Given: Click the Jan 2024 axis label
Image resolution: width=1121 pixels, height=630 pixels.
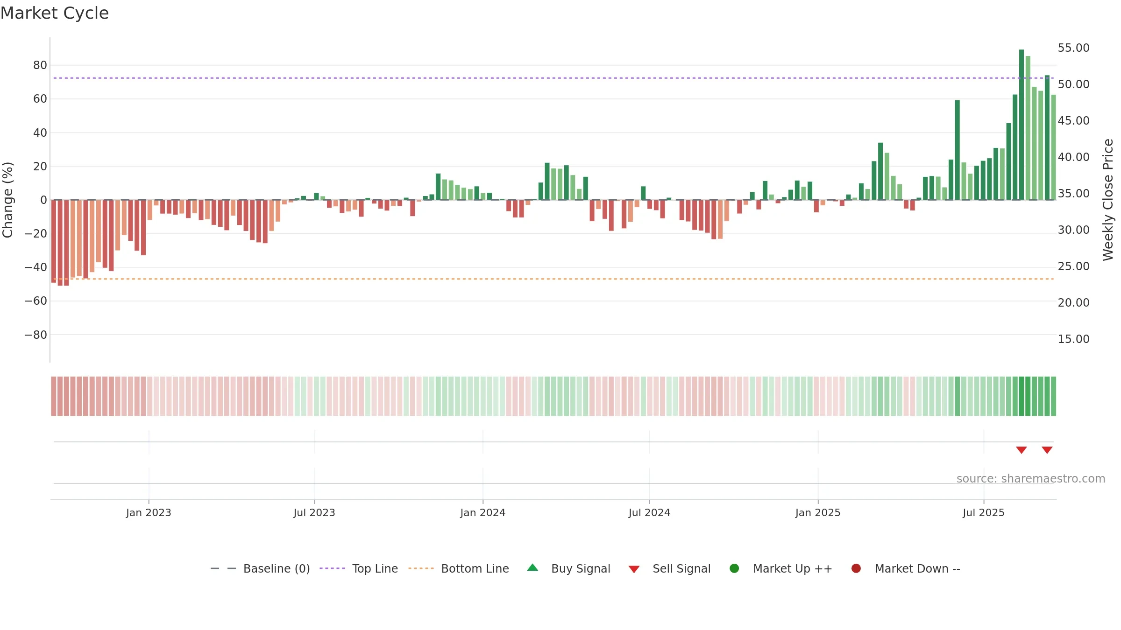Looking at the screenshot, I should point(483,513).
